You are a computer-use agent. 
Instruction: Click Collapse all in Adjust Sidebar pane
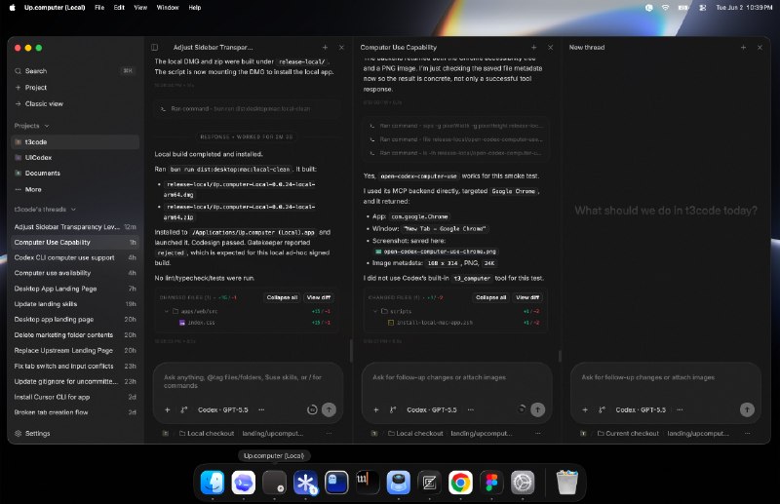[282, 297]
